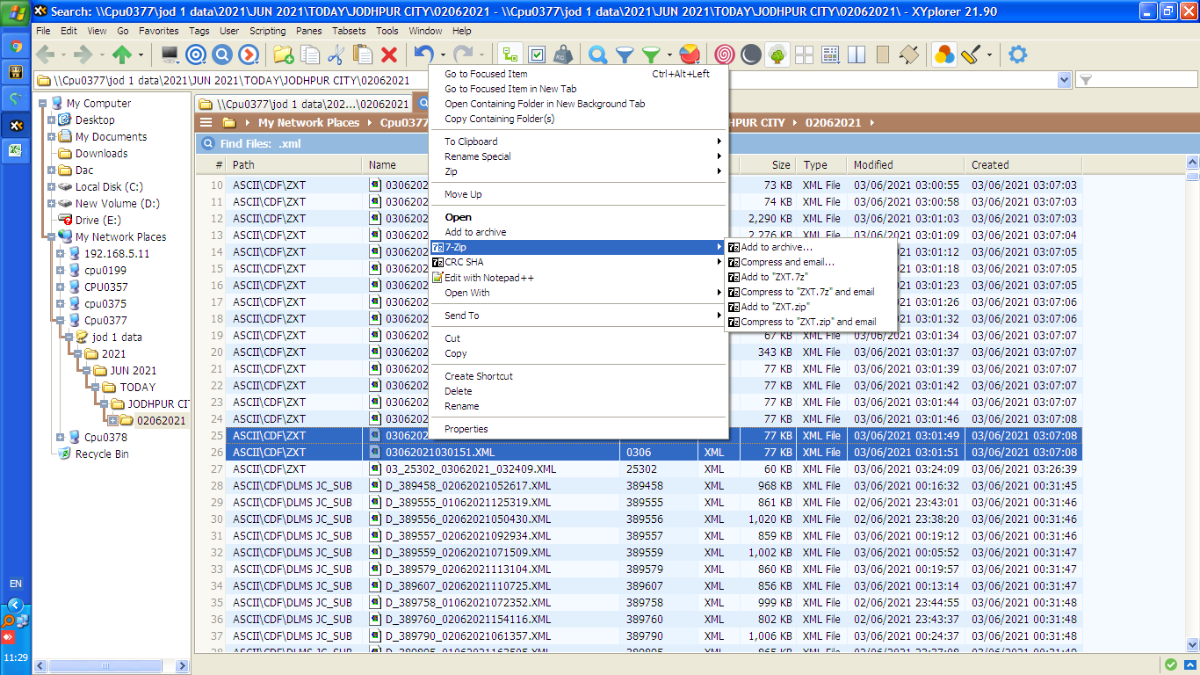Collapse the jod 1 data node

pyautogui.click(x=69, y=337)
